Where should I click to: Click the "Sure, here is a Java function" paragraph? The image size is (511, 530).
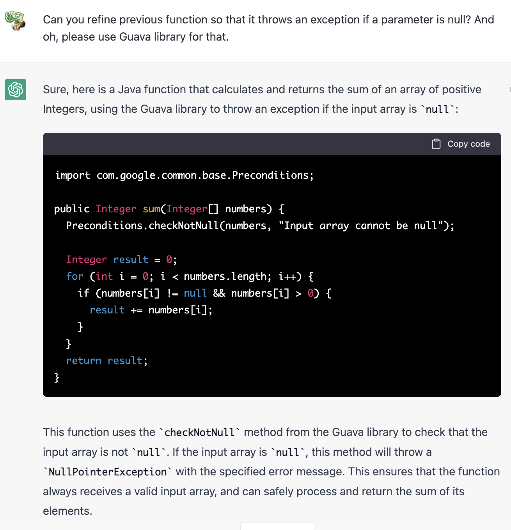tap(262, 99)
